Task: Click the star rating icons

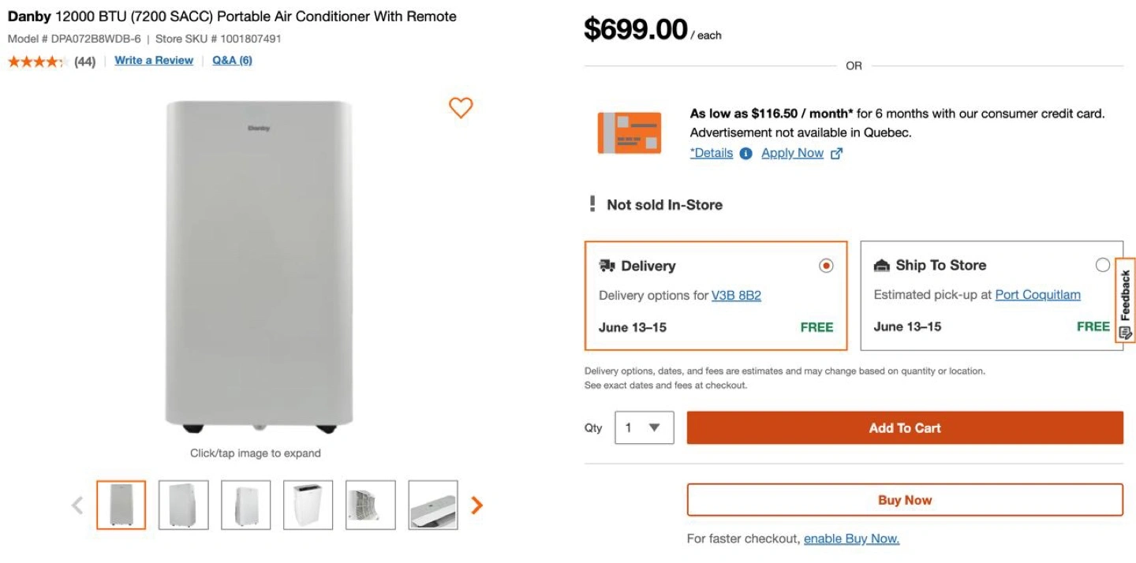Action: pos(37,62)
